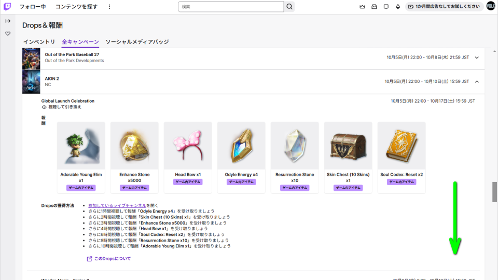498x280 pixels.
Task: Click the 'Drops＆報酬' page heading
Action: [x=42, y=25]
